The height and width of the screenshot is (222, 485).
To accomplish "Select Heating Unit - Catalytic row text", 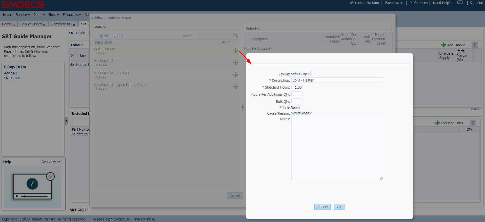I will tap(112, 73).
